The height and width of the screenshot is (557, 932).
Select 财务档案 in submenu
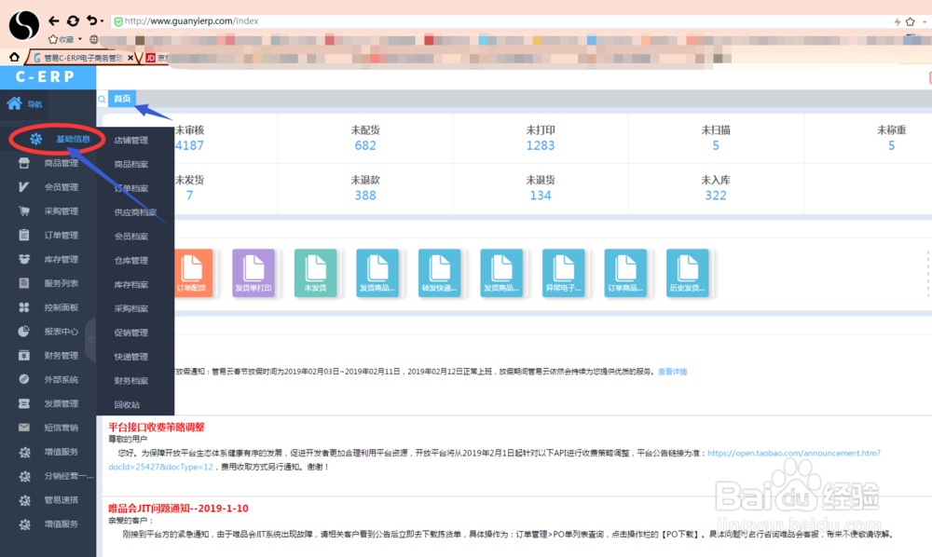point(131,381)
